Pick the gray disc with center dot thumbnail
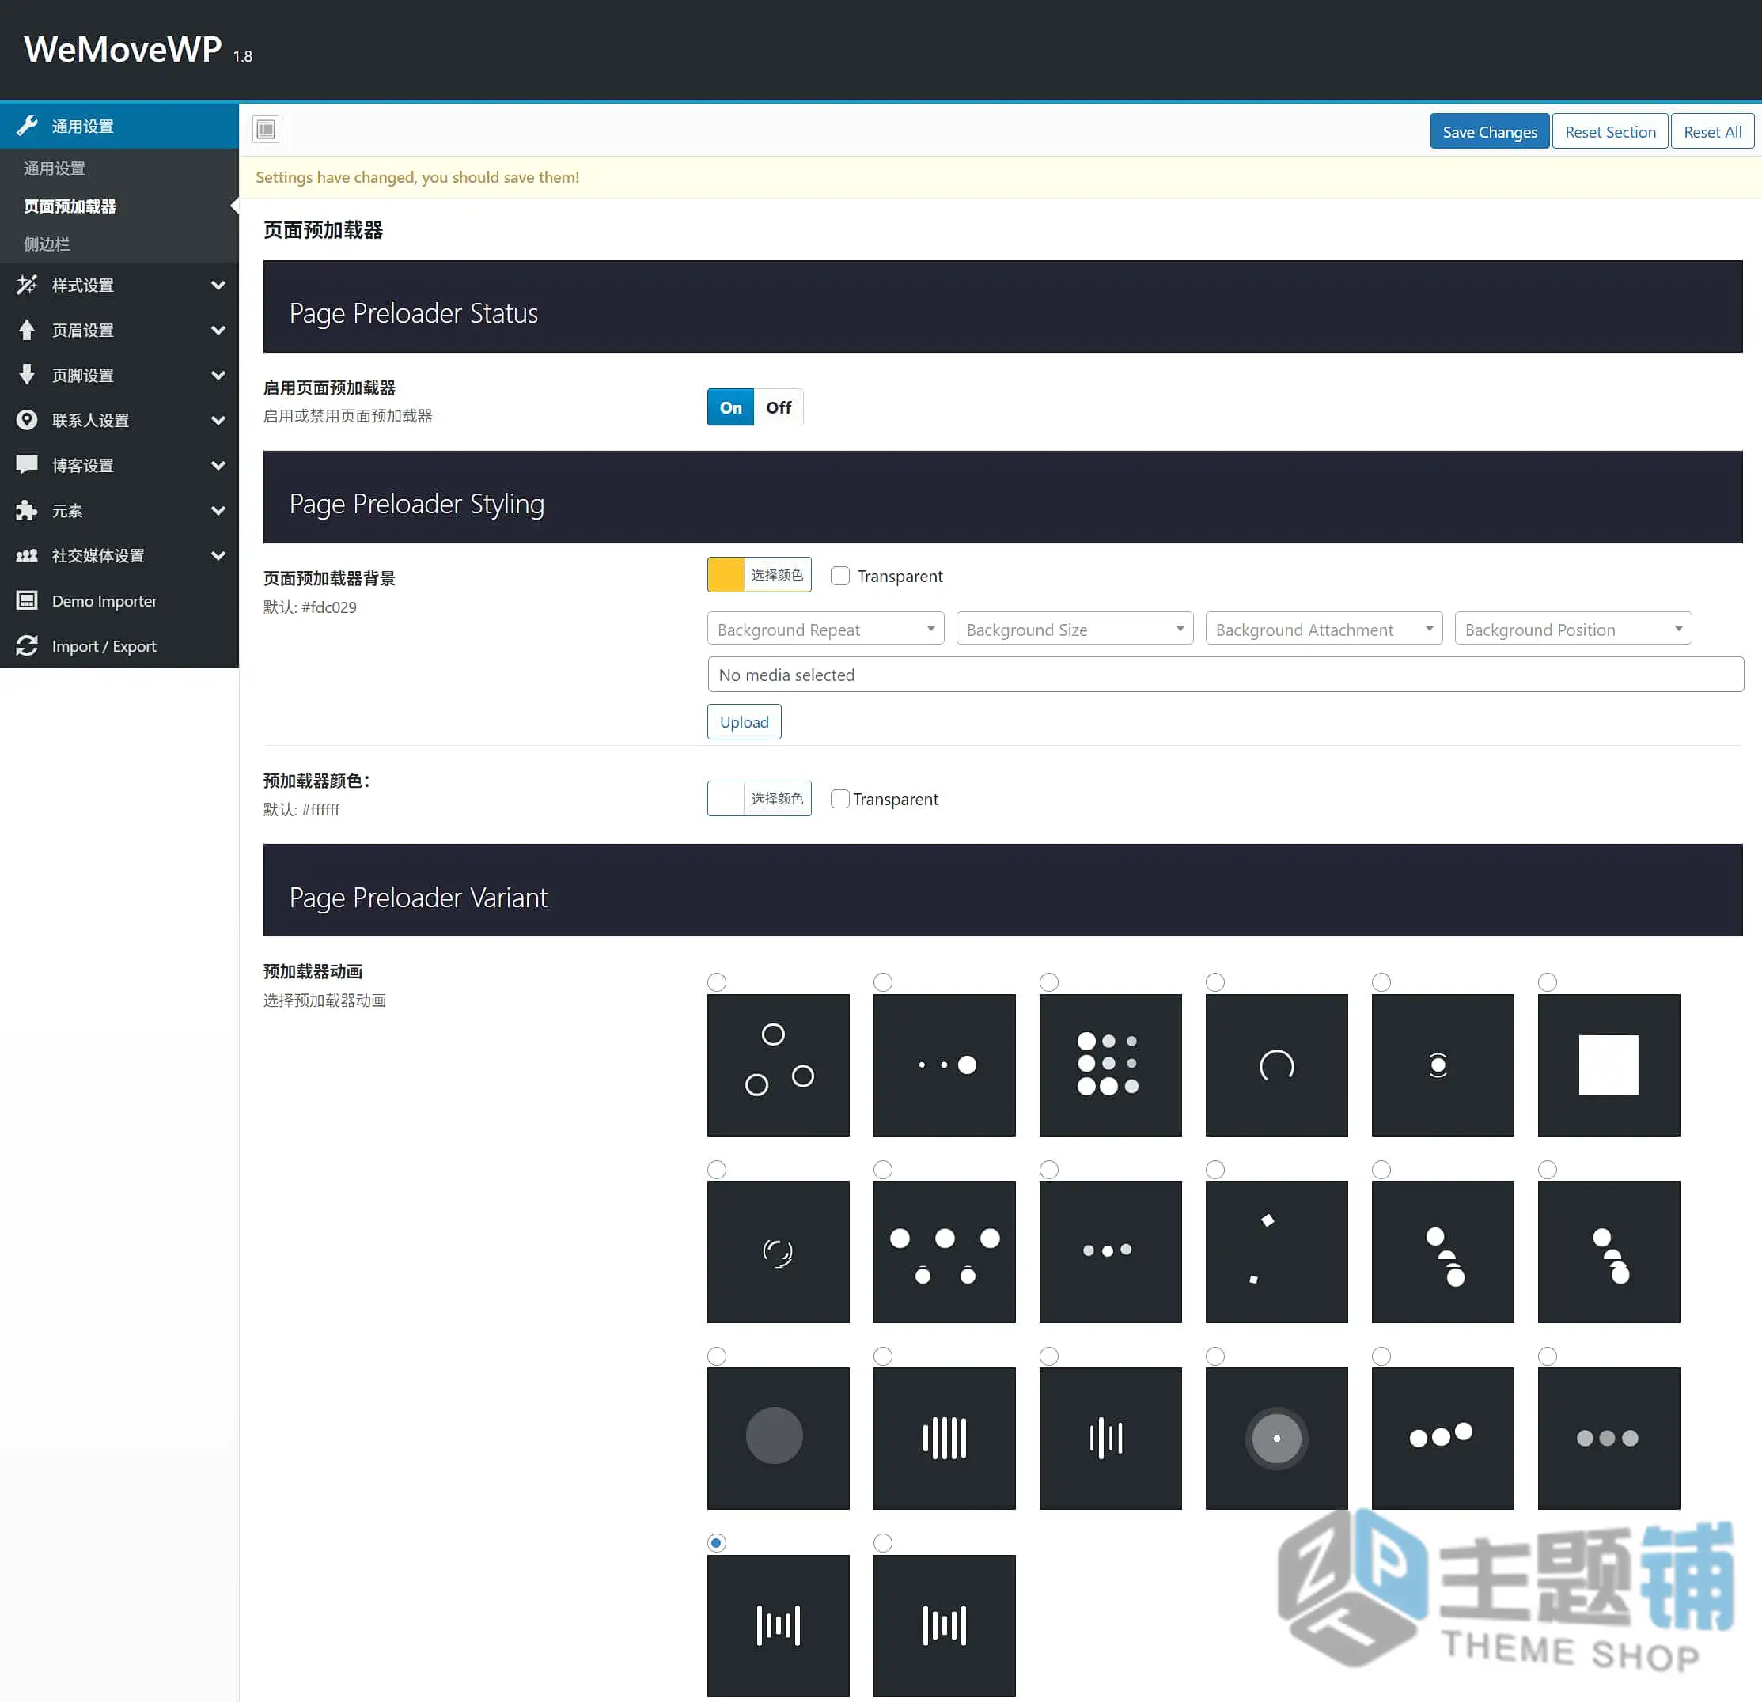This screenshot has width=1762, height=1702. click(1276, 1438)
